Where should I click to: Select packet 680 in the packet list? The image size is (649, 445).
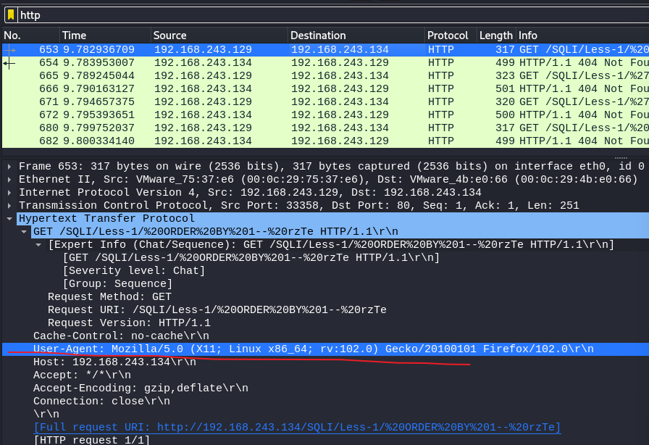(x=217, y=128)
